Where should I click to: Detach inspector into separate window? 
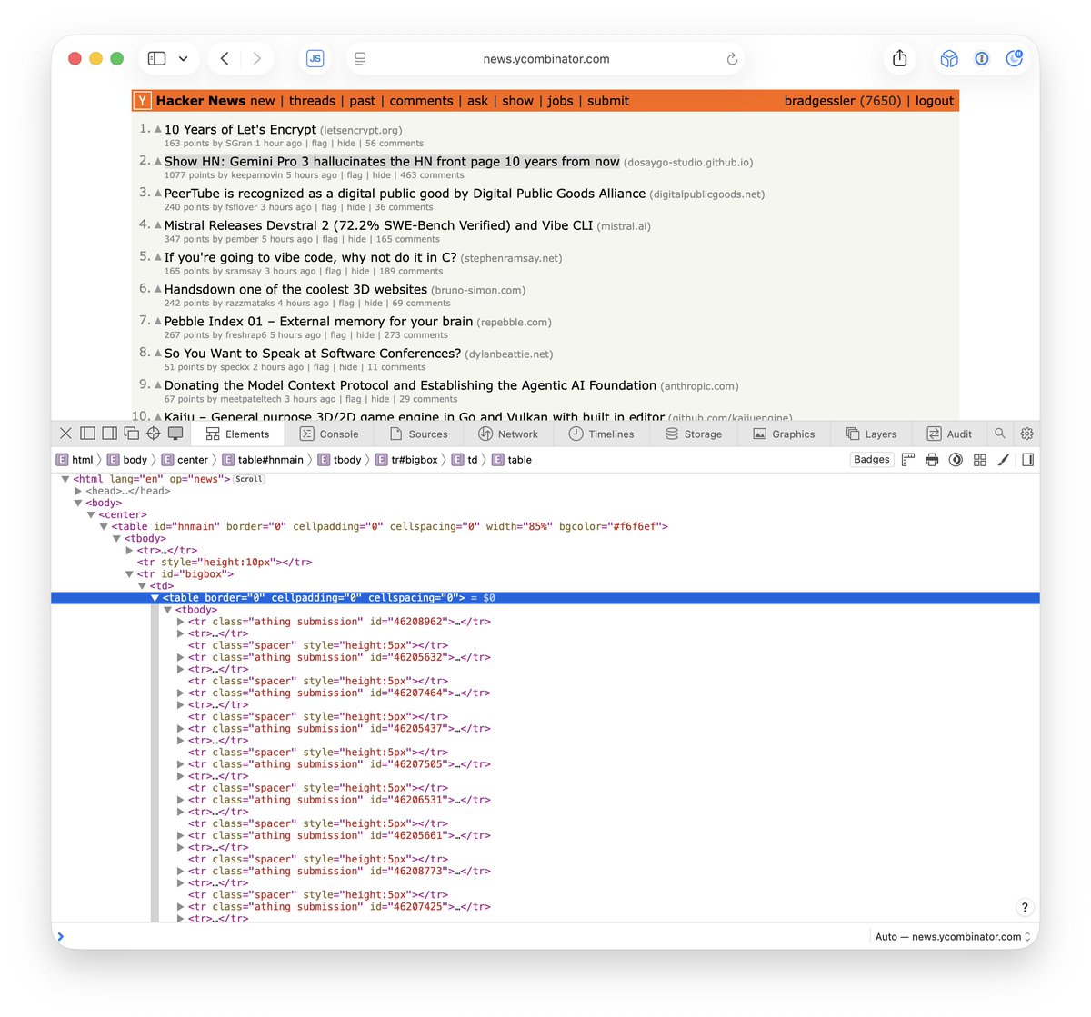[x=131, y=434]
